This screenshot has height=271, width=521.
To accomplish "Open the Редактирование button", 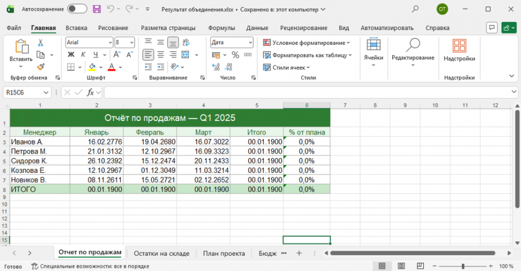I will point(413,52).
